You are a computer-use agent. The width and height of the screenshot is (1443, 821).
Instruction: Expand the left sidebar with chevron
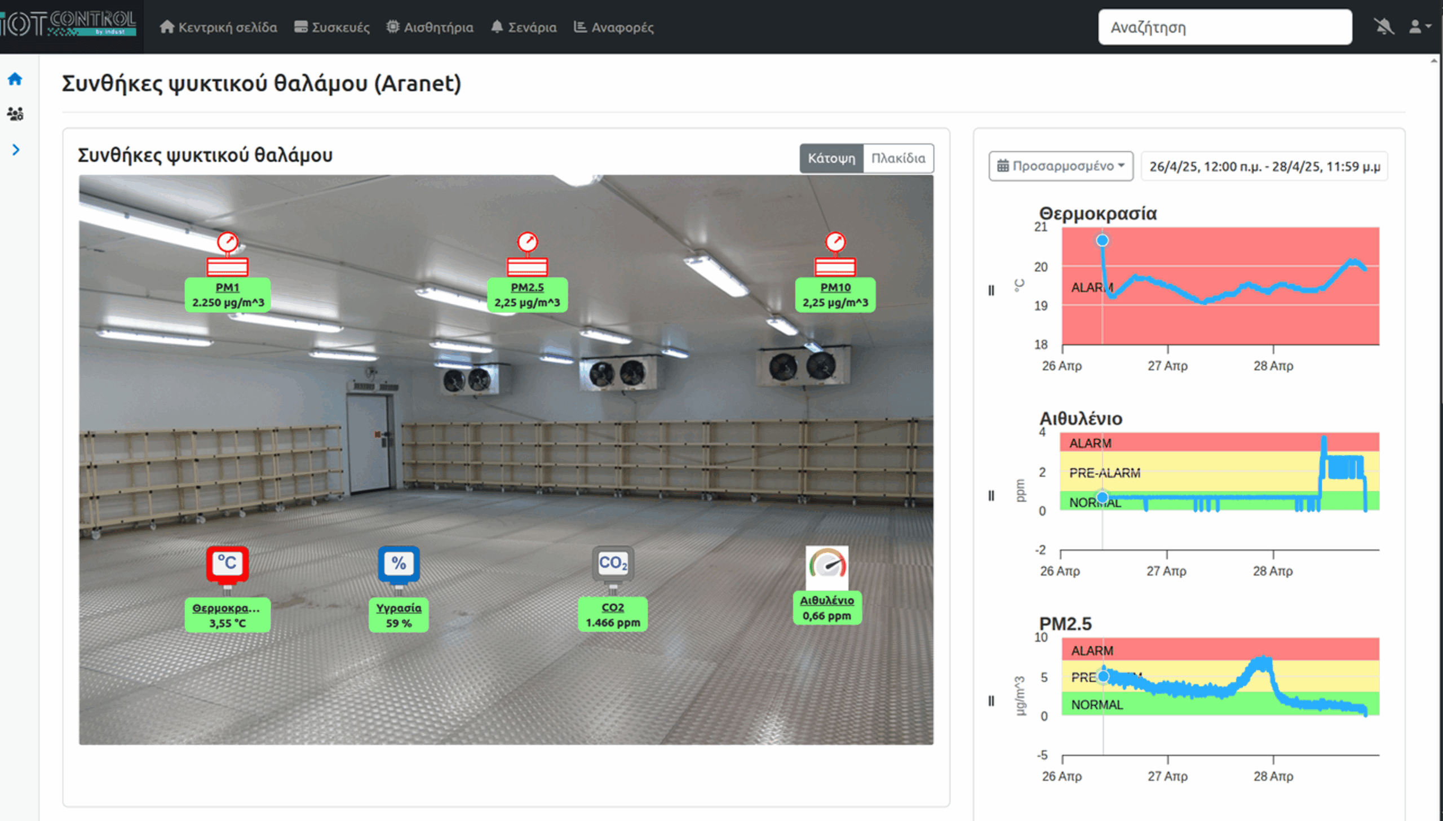16,150
